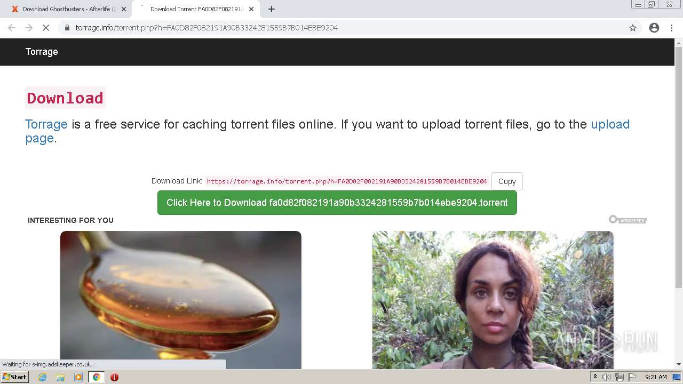Click the Torrage brand in the header
This screenshot has height=384, width=683.
42,52
